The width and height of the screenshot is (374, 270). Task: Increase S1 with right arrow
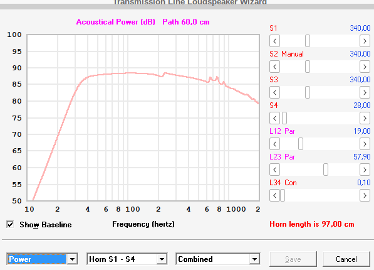tap(365, 41)
